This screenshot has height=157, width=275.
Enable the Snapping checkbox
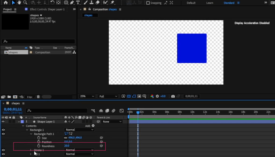pyautogui.click(x=148, y=3)
